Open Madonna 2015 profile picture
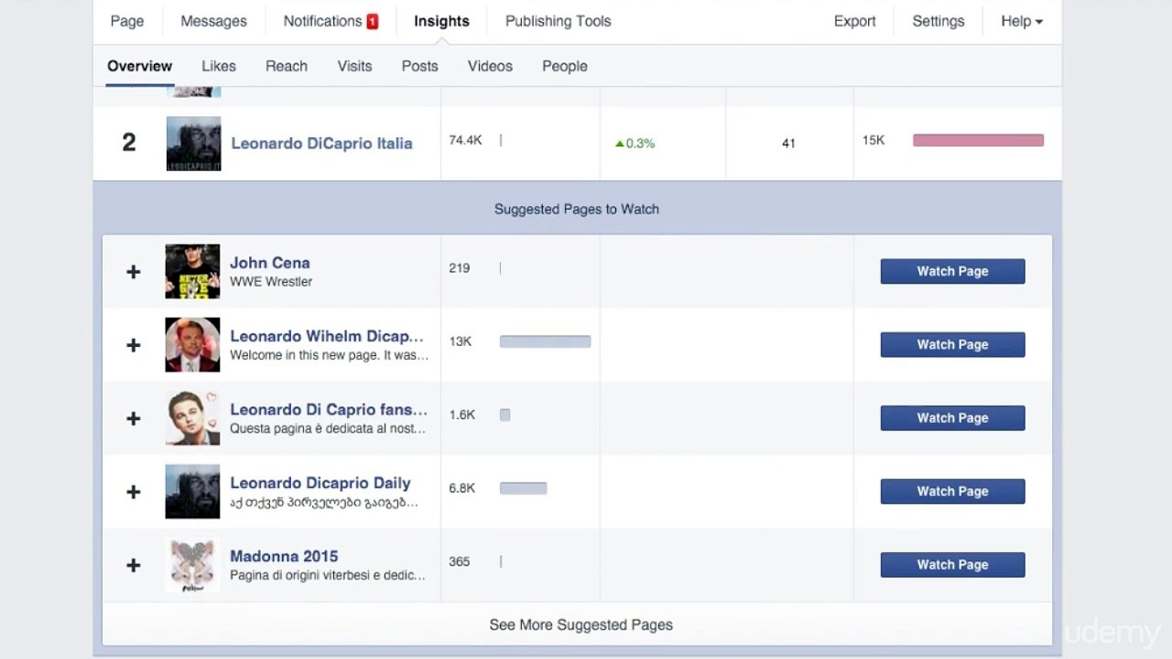The width and height of the screenshot is (1172, 659). click(x=192, y=565)
